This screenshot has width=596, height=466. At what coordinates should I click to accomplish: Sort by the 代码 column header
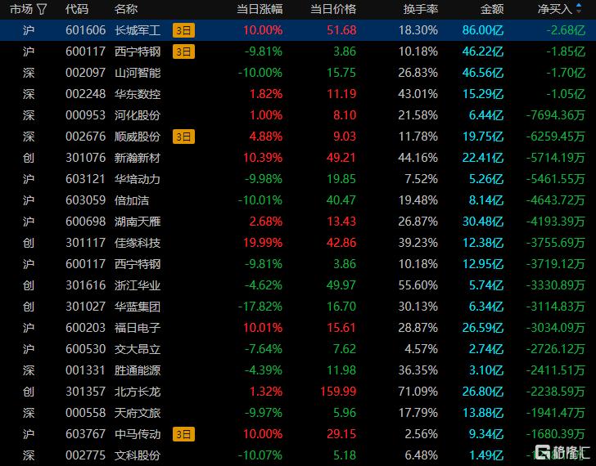[77, 9]
